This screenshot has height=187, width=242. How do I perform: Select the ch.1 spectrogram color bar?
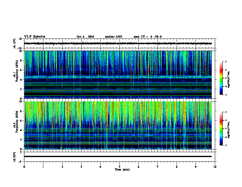point(221,78)
